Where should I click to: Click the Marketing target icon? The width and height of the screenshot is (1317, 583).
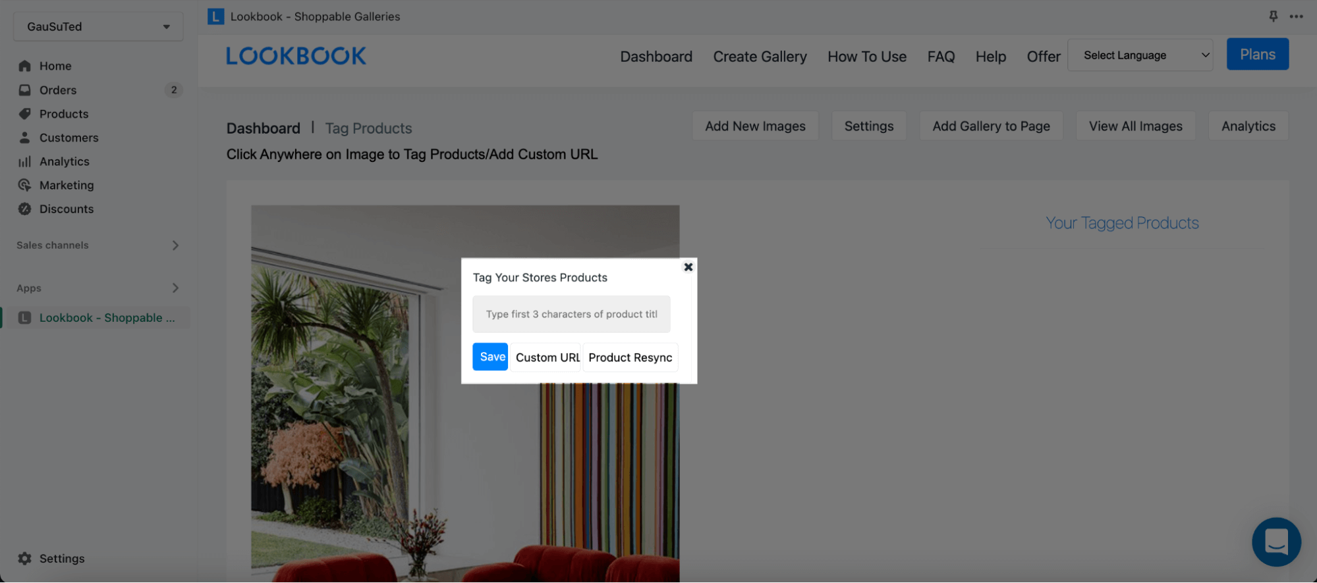pyautogui.click(x=25, y=185)
